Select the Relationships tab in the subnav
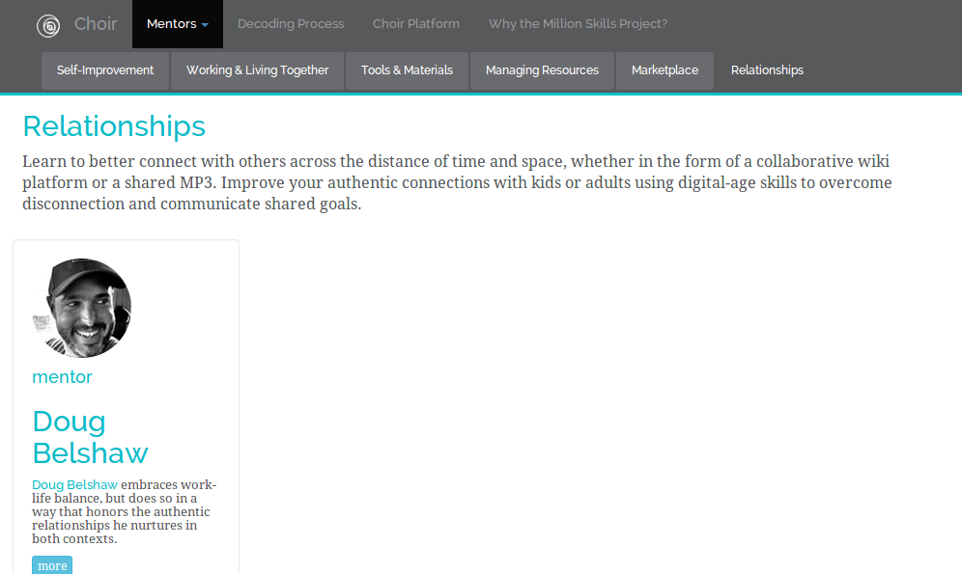Image resolution: width=962 pixels, height=574 pixels. pyautogui.click(x=767, y=70)
